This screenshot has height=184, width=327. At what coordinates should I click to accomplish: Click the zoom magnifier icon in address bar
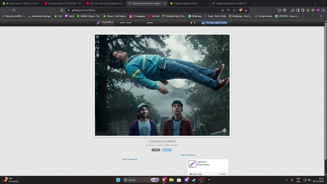228,10
